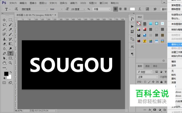
Task: Open the workspace switcher dropdown 基本
Action: (164, 9)
